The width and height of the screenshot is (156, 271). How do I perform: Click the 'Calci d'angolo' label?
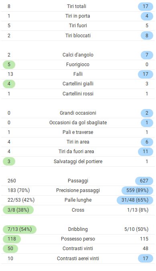[x=78, y=55]
